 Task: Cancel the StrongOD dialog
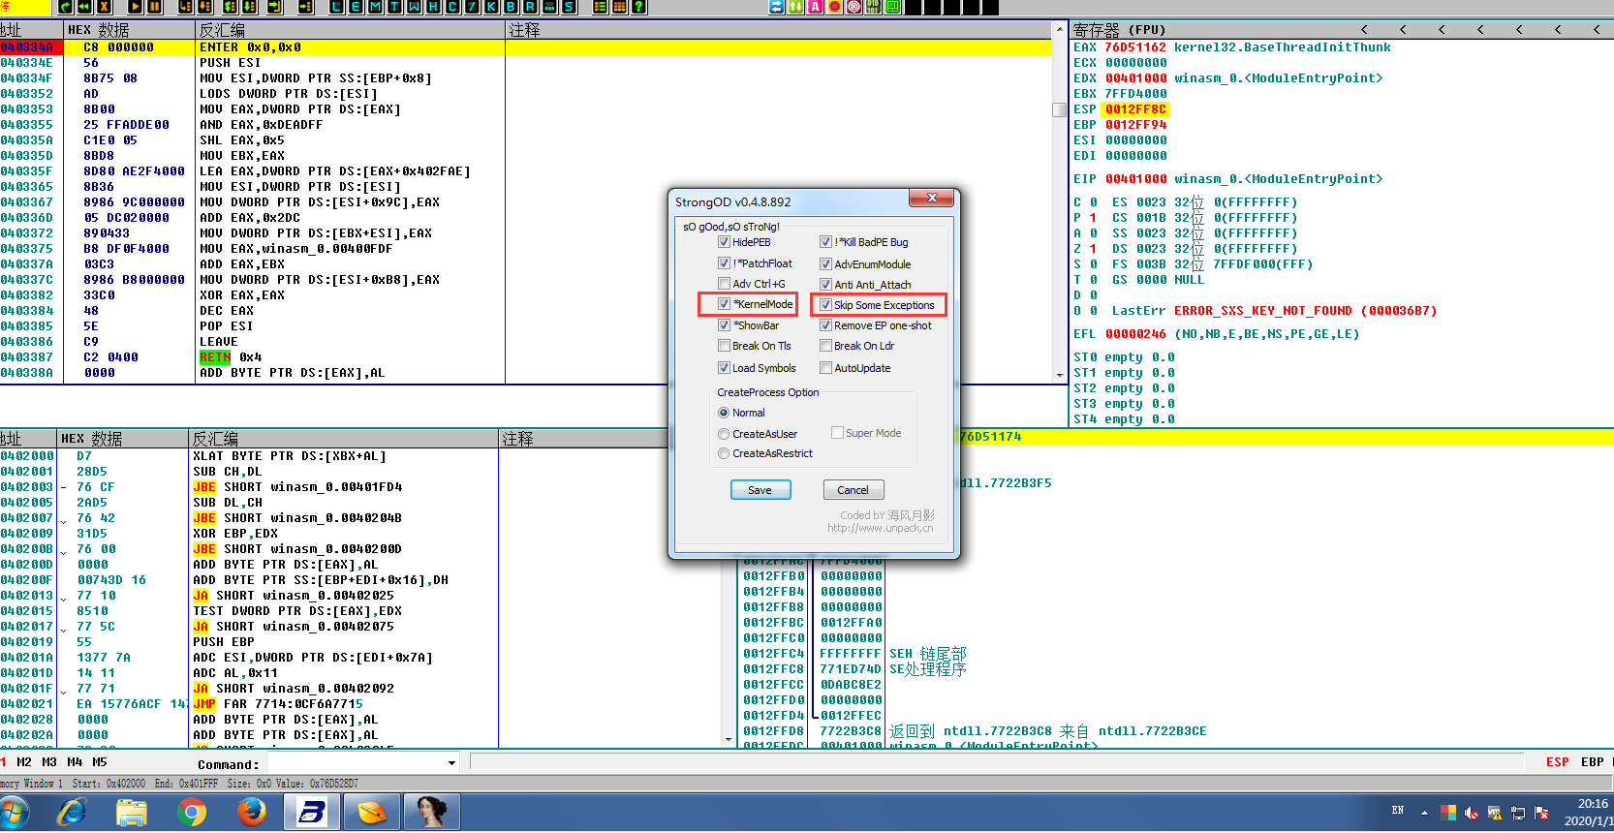point(854,490)
